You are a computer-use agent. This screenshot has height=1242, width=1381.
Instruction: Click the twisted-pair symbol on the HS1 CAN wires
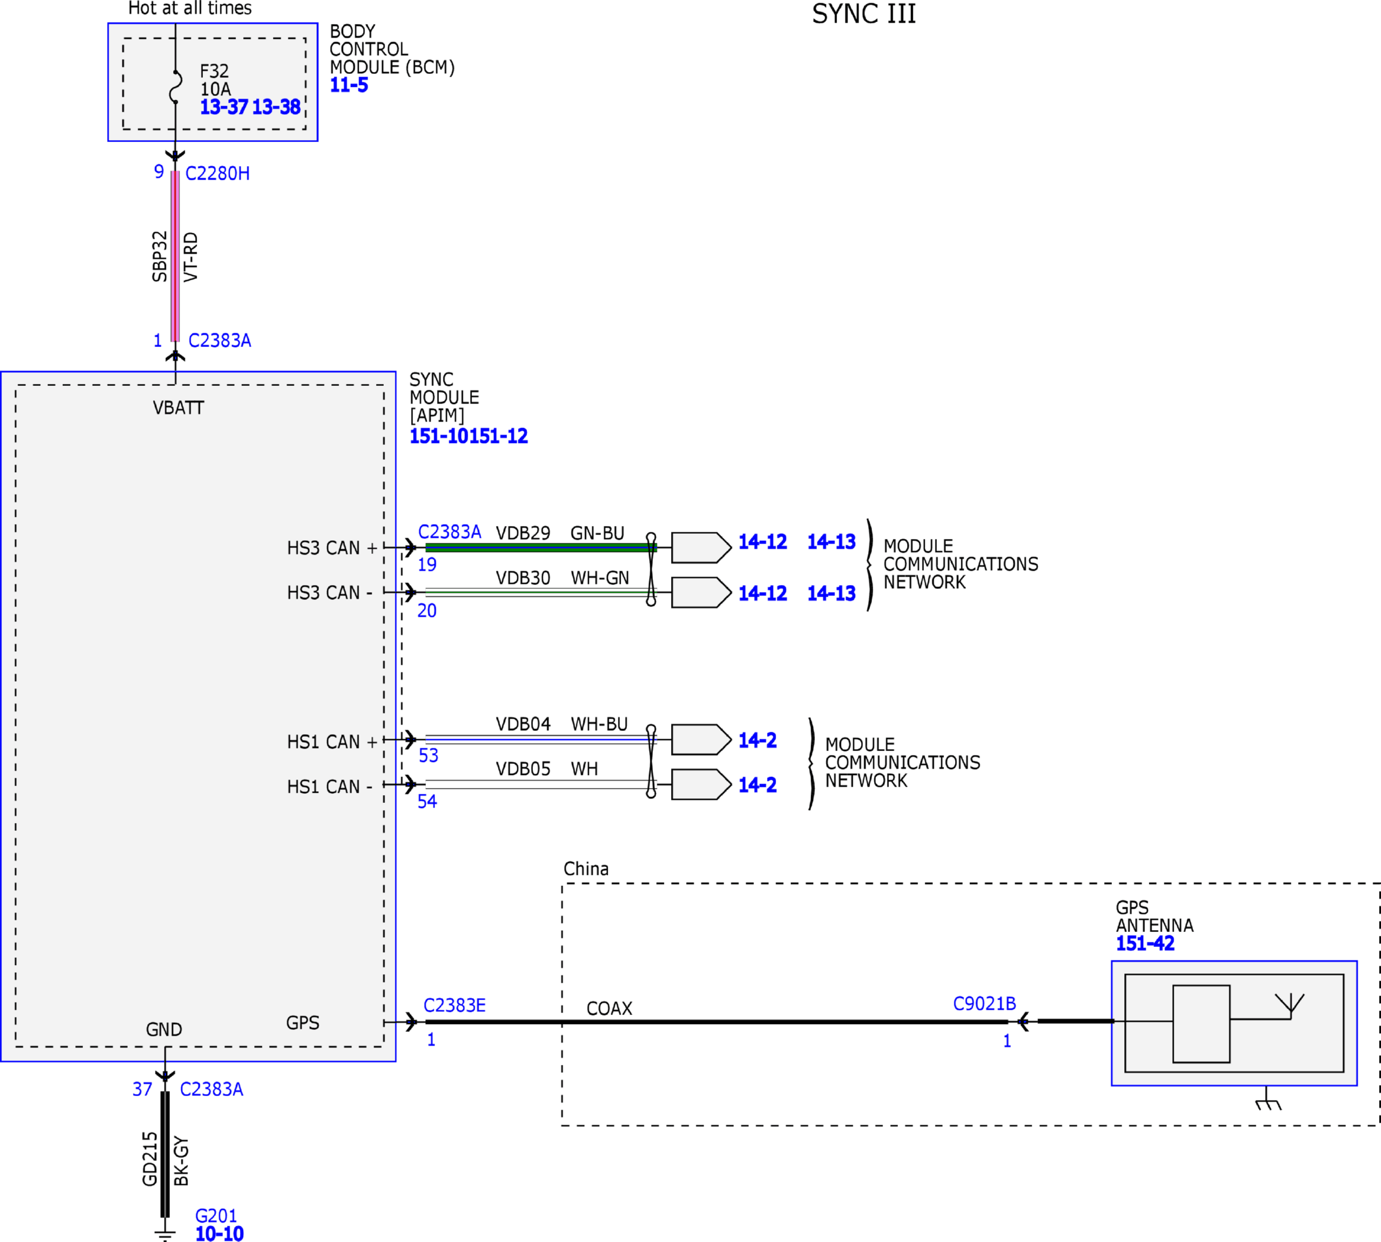(x=651, y=761)
